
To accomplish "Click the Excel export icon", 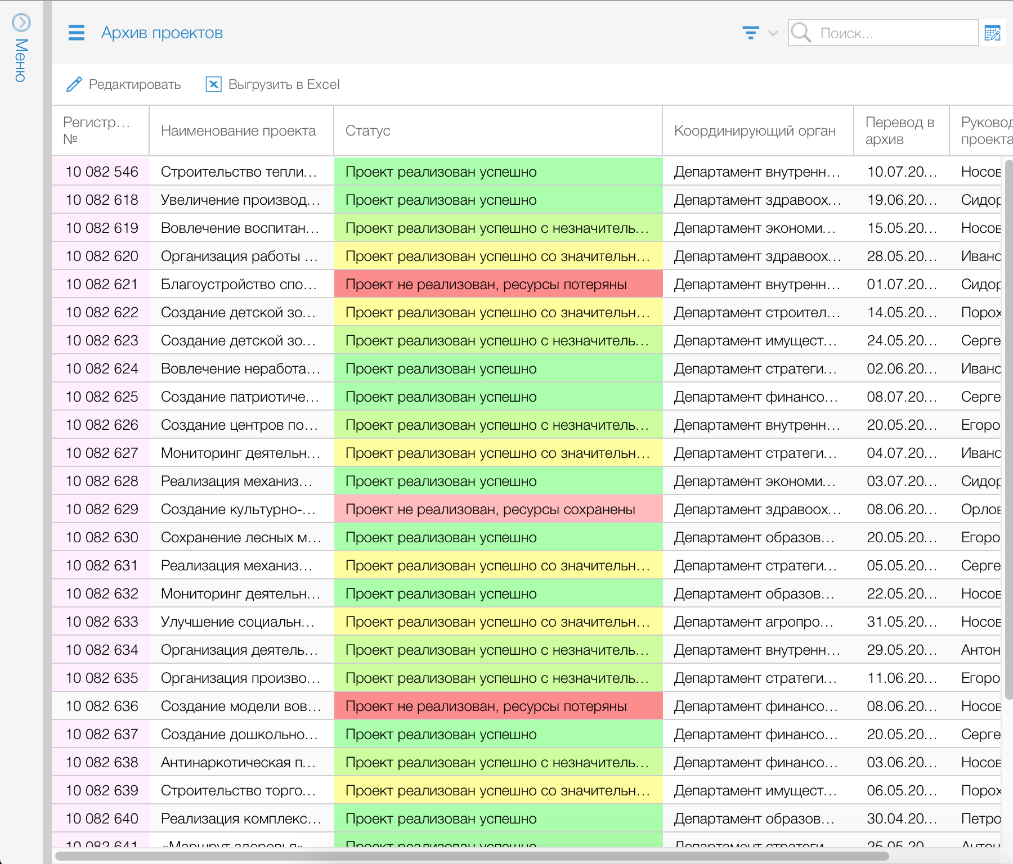I will 213,84.
